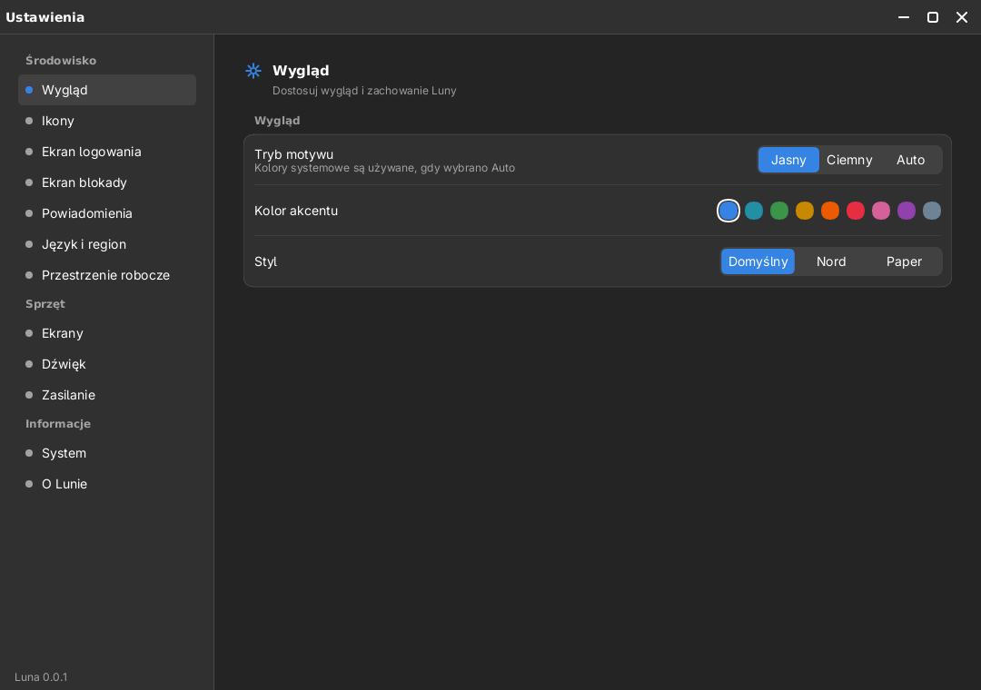Switch style to Nord
The width and height of the screenshot is (981, 690).
tap(831, 261)
